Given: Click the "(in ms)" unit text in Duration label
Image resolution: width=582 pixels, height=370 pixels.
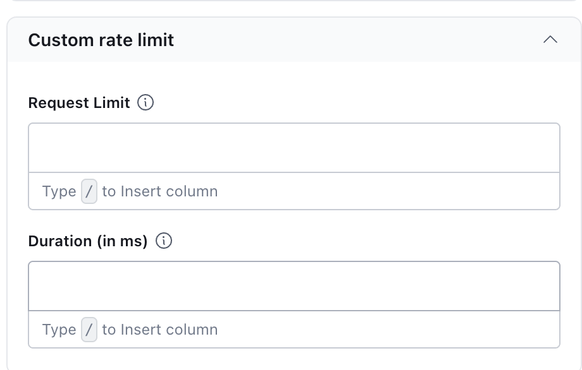Looking at the screenshot, I should (122, 241).
